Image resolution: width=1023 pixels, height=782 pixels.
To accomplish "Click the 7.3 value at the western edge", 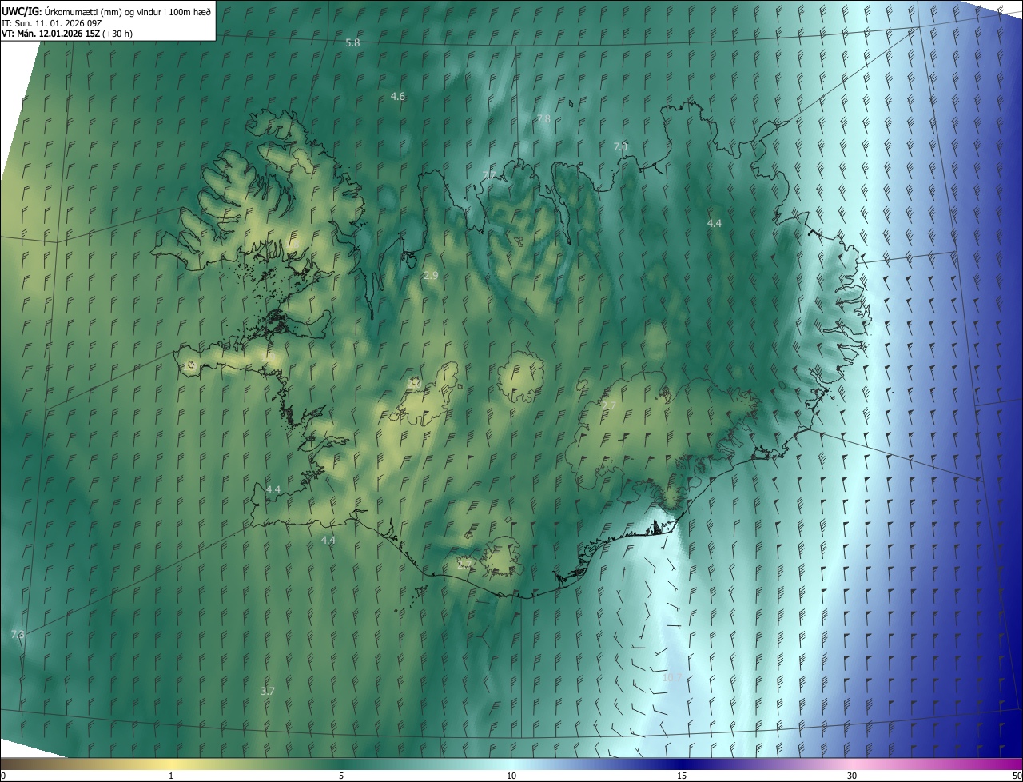I will pos(18,634).
